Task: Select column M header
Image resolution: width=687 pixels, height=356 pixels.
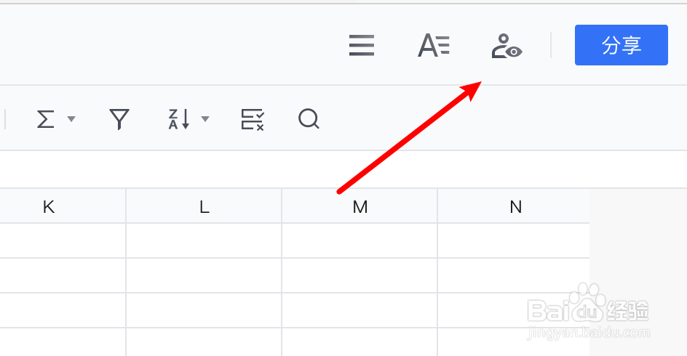Action: pyautogui.click(x=360, y=207)
